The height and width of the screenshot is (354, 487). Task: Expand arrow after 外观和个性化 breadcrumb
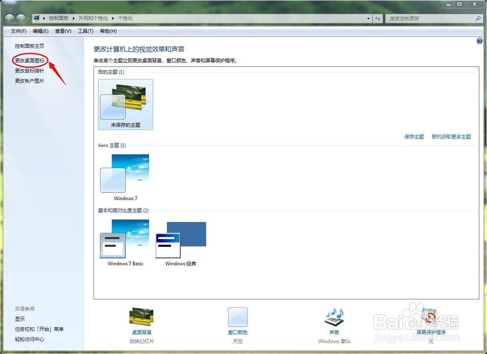[113, 19]
